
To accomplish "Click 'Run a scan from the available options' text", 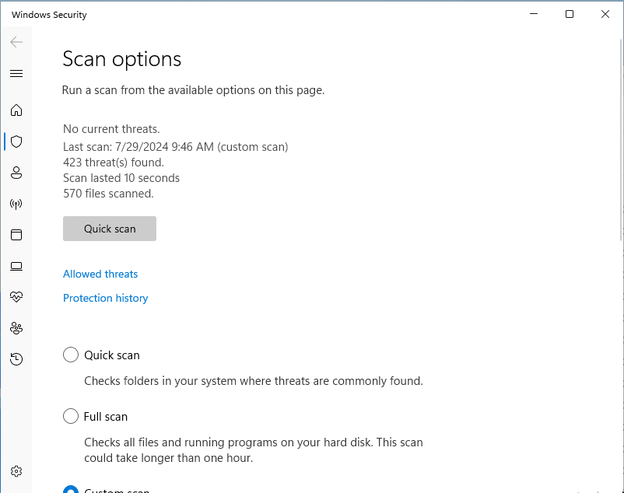I will (194, 90).
